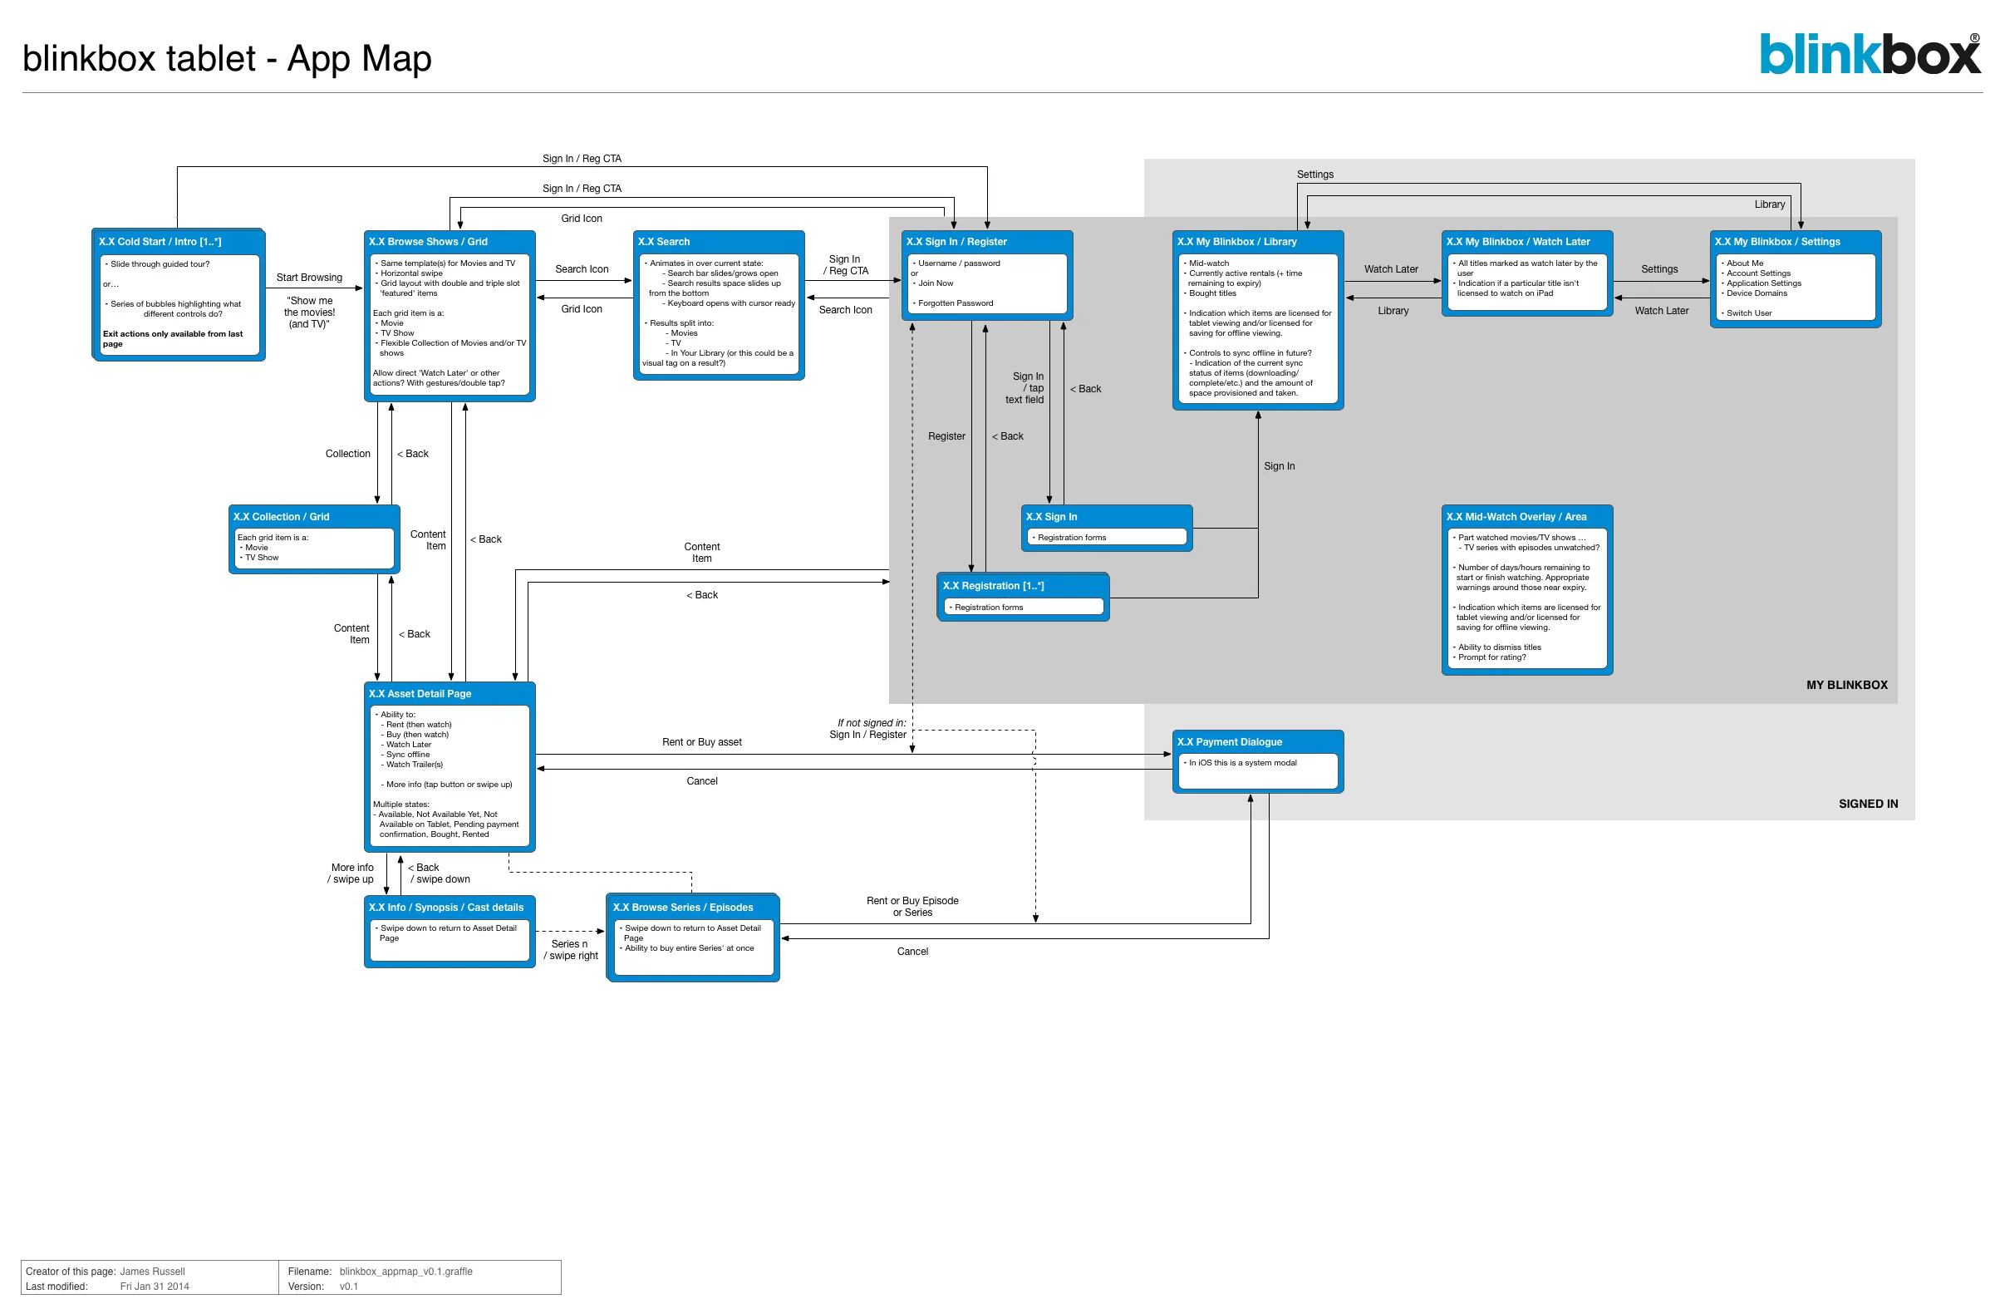Select the 'X.X Sign In' box header

pos(1051,517)
